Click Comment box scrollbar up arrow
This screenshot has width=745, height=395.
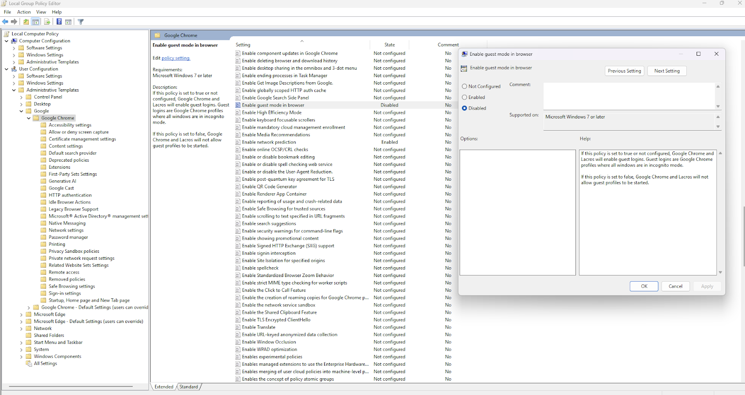click(718, 86)
